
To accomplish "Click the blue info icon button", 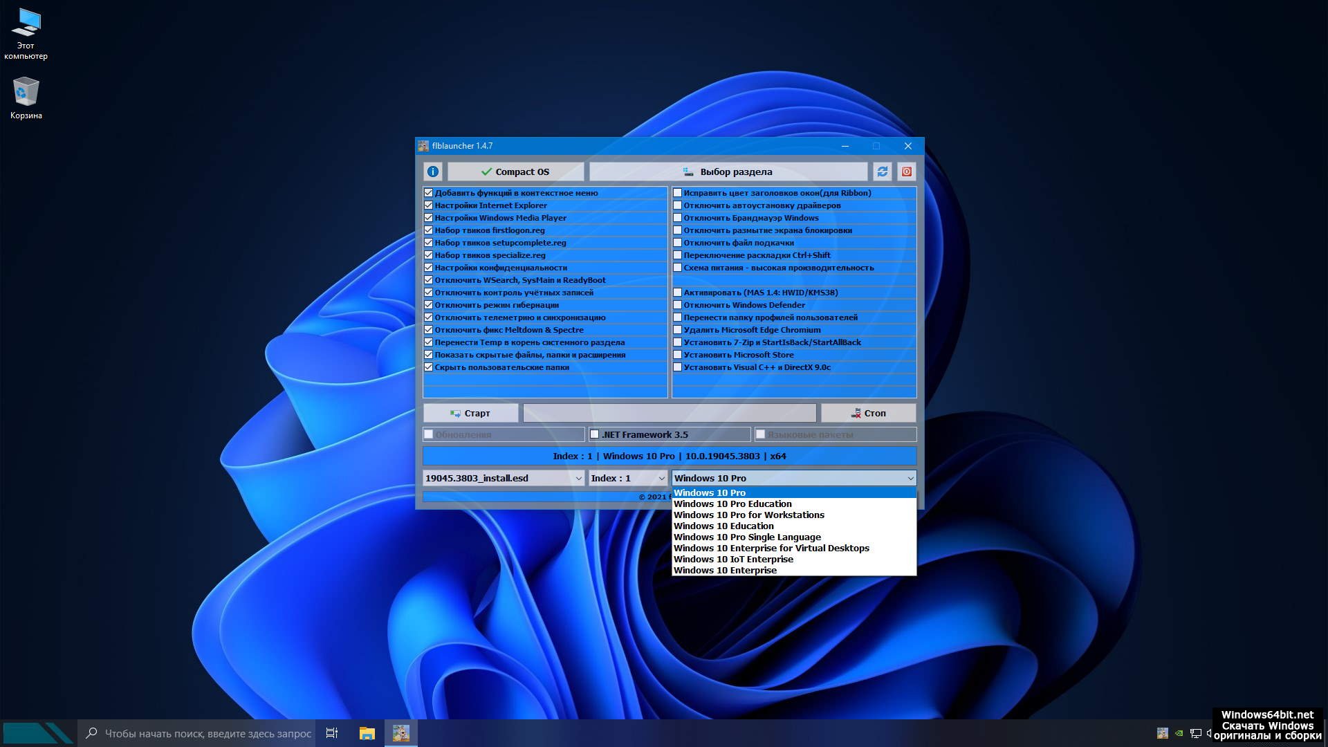I will [x=433, y=172].
